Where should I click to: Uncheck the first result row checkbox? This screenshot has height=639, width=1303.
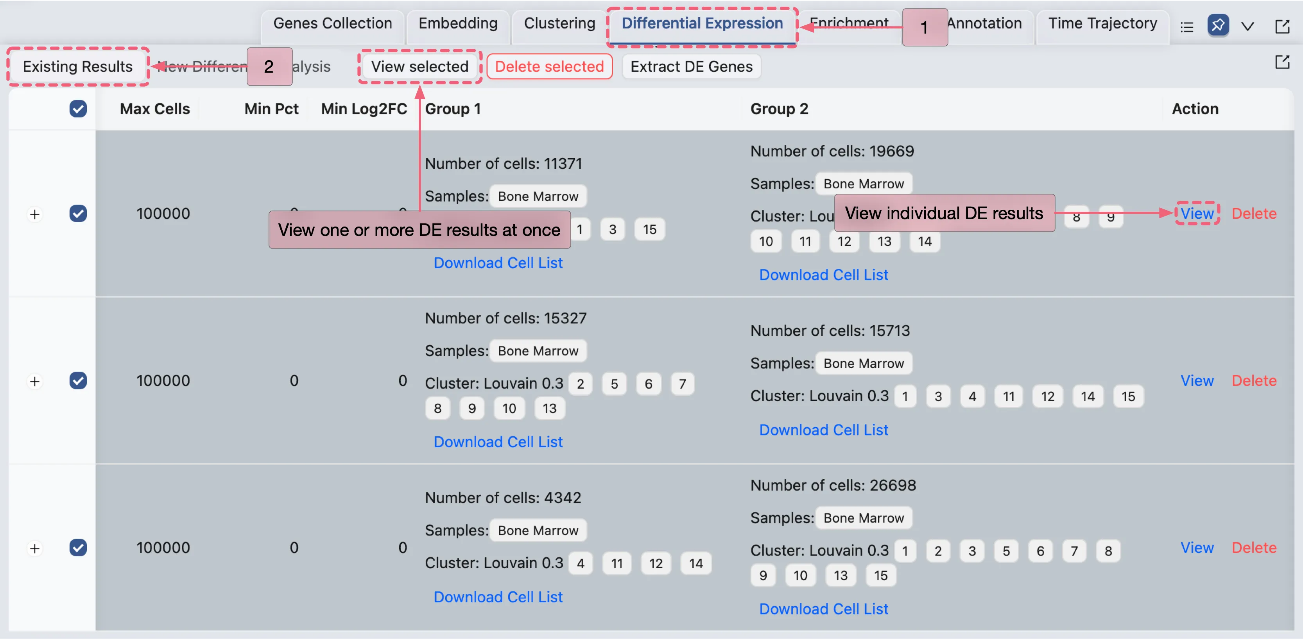pos(78,213)
